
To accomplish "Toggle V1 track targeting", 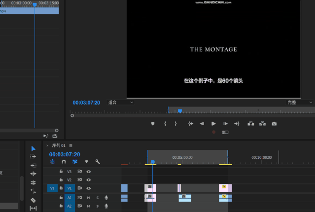I will [x=70, y=188].
